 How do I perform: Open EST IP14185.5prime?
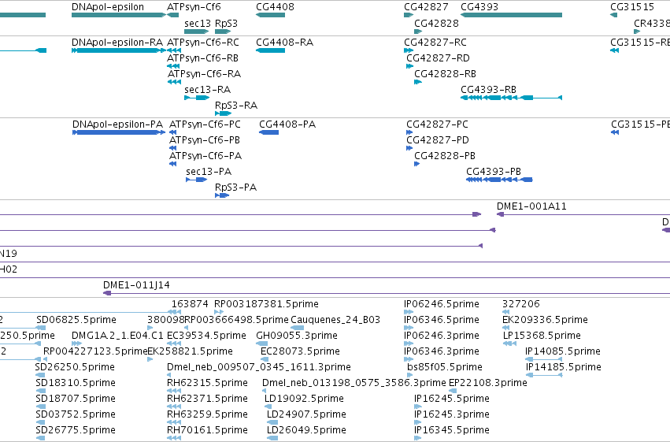[x=563, y=367]
